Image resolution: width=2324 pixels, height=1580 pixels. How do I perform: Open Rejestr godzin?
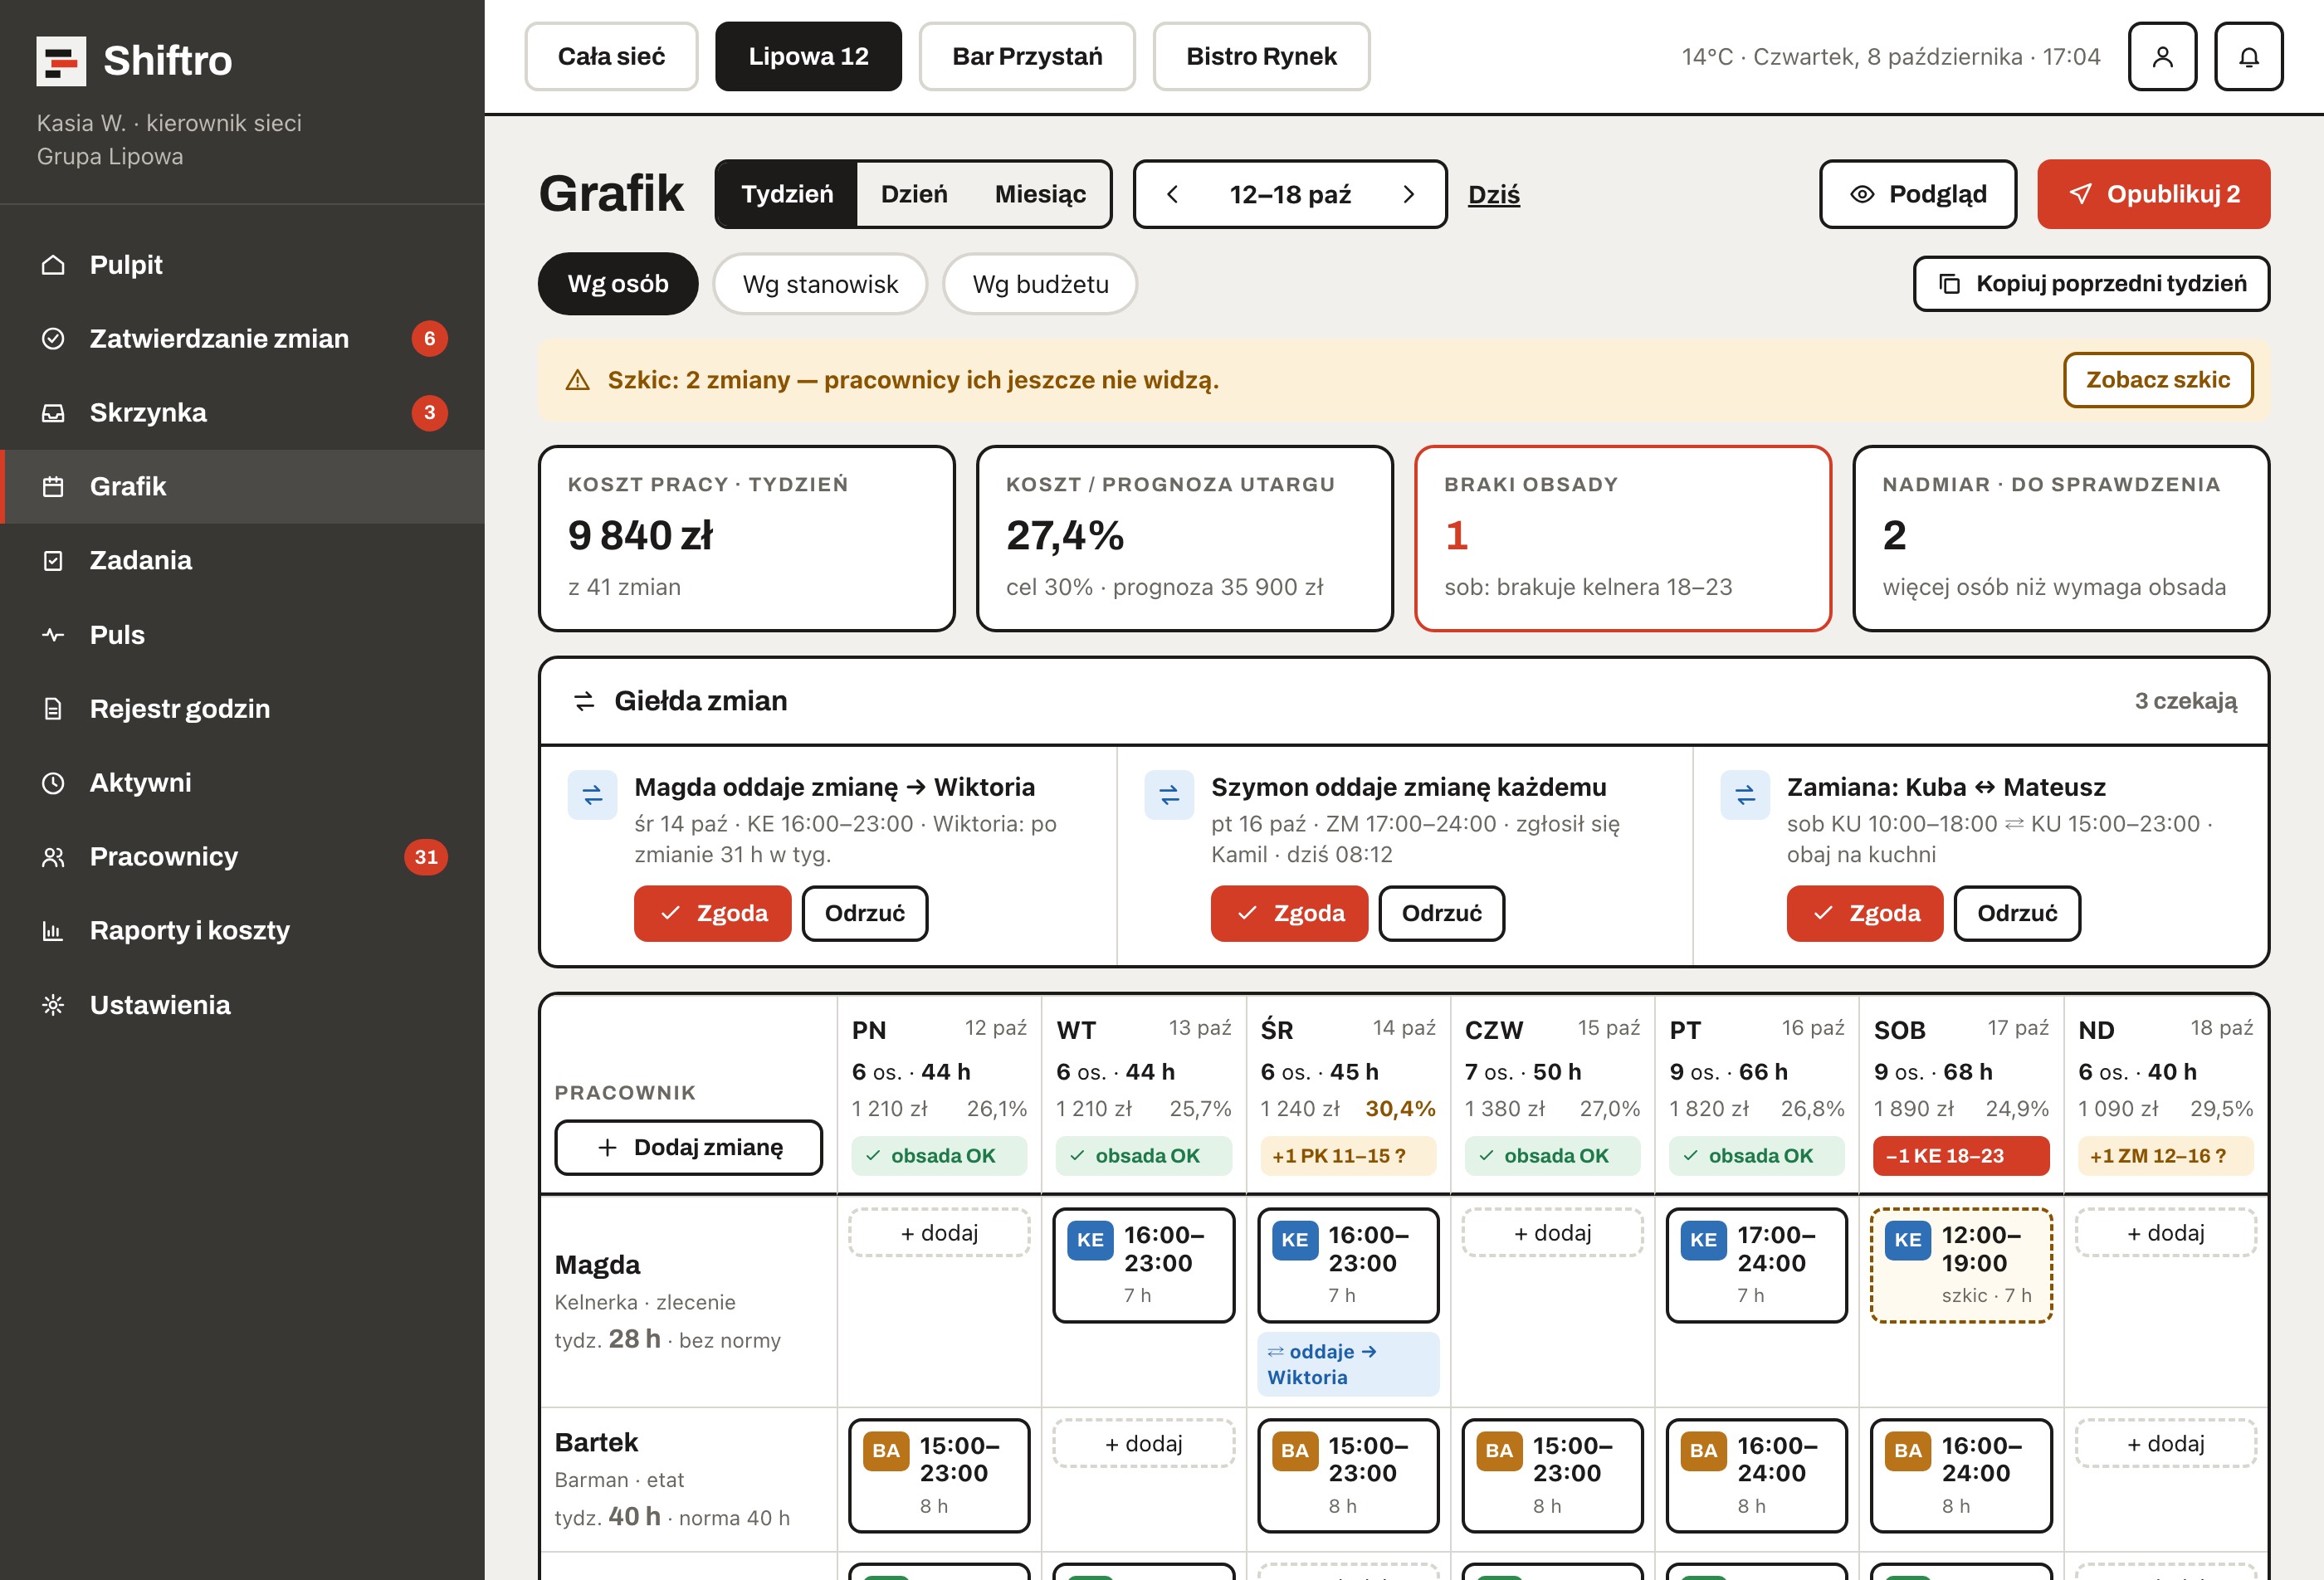coord(242,709)
